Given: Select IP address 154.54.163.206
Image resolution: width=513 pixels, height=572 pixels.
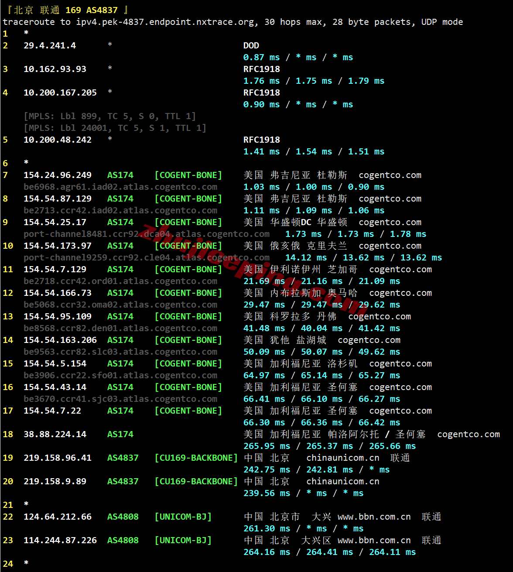Looking at the screenshot, I should (60, 340).
